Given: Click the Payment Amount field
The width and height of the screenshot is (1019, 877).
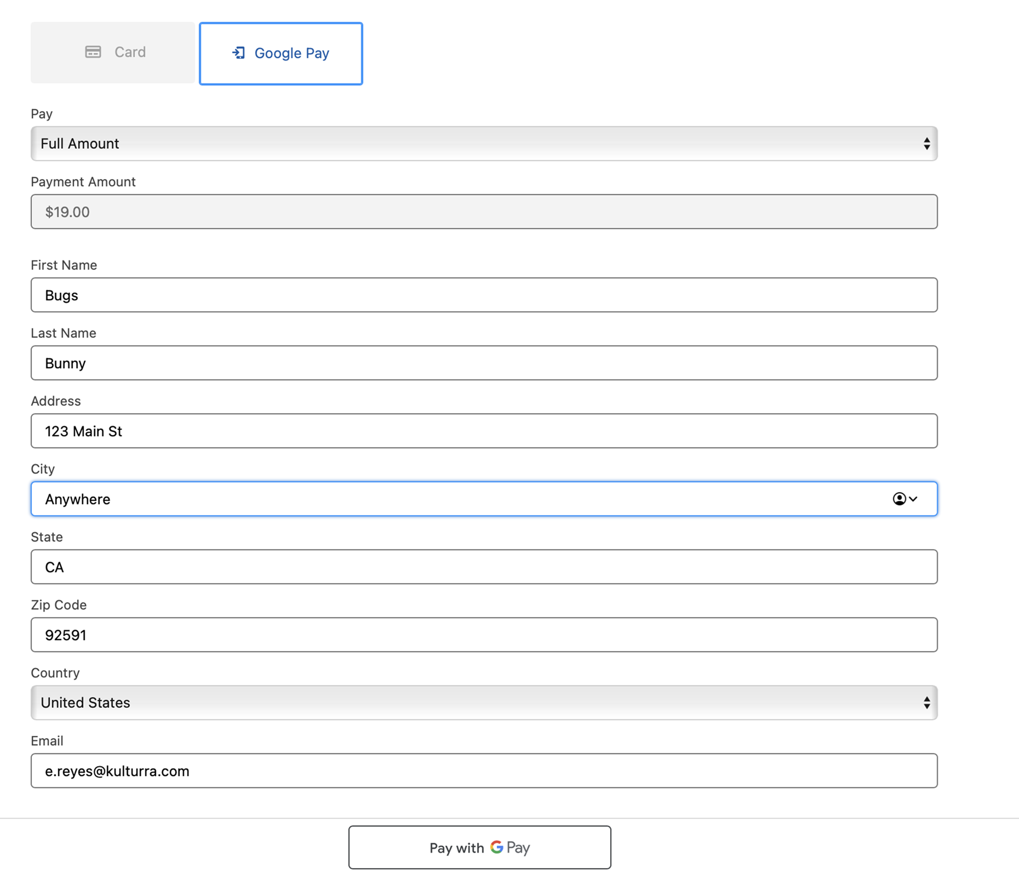Looking at the screenshot, I should tap(484, 212).
